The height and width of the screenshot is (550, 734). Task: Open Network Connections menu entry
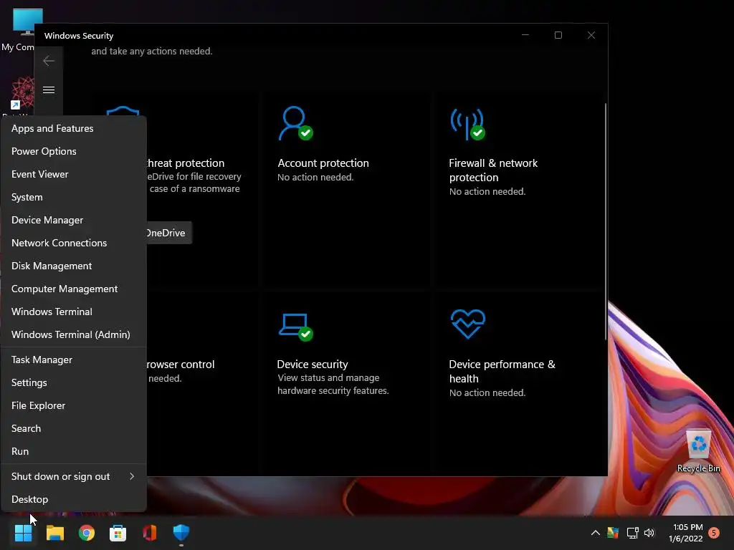(74, 243)
